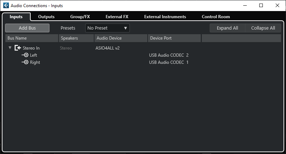
Task: Open the Control Room tab
Action: [x=216, y=17]
